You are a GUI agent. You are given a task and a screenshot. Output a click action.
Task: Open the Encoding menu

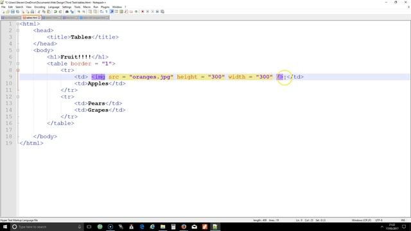click(x=40, y=7)
